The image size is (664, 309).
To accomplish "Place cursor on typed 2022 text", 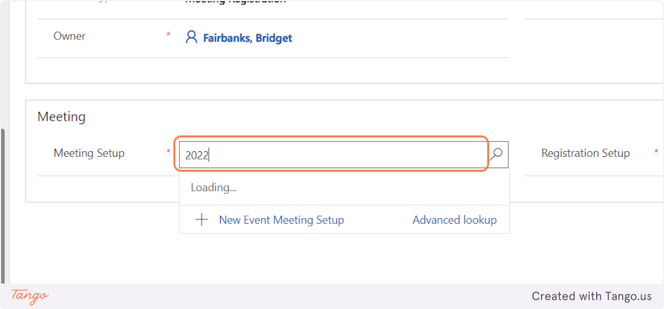I will click(x=196, y=156).
